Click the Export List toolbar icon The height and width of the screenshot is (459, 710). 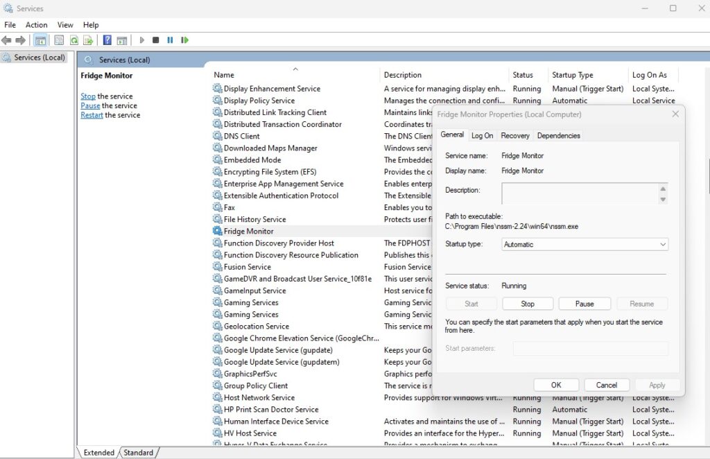88,40
